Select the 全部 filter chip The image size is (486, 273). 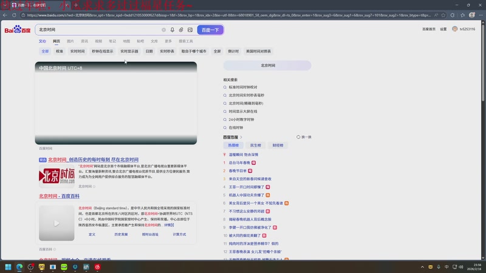(45, 52)
